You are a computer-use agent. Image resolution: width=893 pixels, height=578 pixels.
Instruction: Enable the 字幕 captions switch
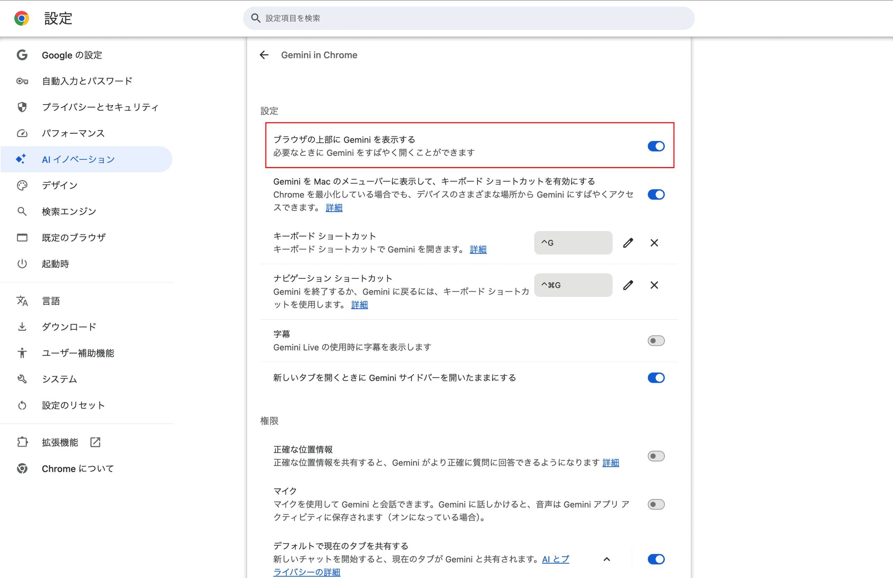coord(656,340)
